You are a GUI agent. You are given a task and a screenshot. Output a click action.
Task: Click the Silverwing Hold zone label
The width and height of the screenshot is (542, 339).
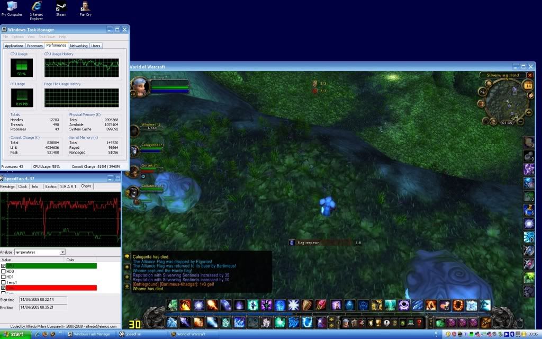[503, 75]
